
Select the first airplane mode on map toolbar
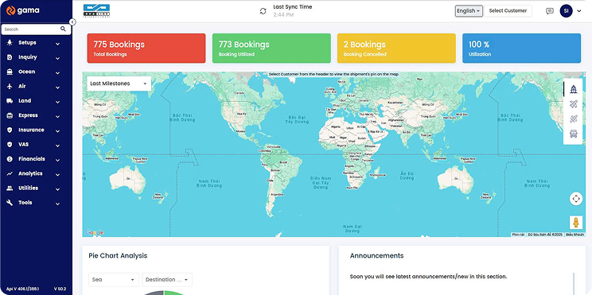(x=574, y=104)
